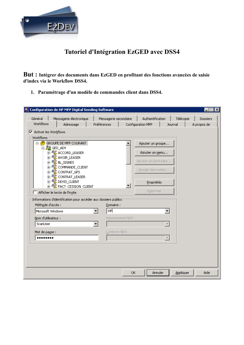Click the workflow list scrollbar thumb

point(128,155)
